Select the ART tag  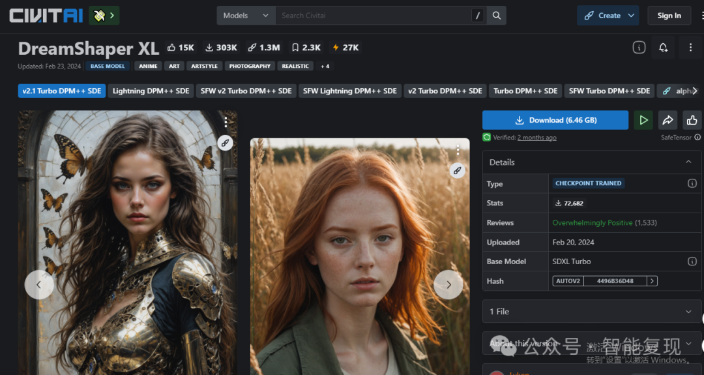tap(174, 66)
